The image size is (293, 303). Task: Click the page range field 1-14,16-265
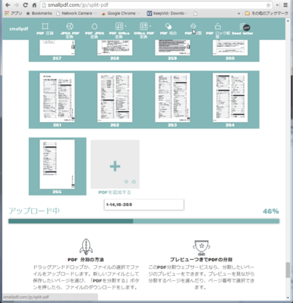click(144, 205)
